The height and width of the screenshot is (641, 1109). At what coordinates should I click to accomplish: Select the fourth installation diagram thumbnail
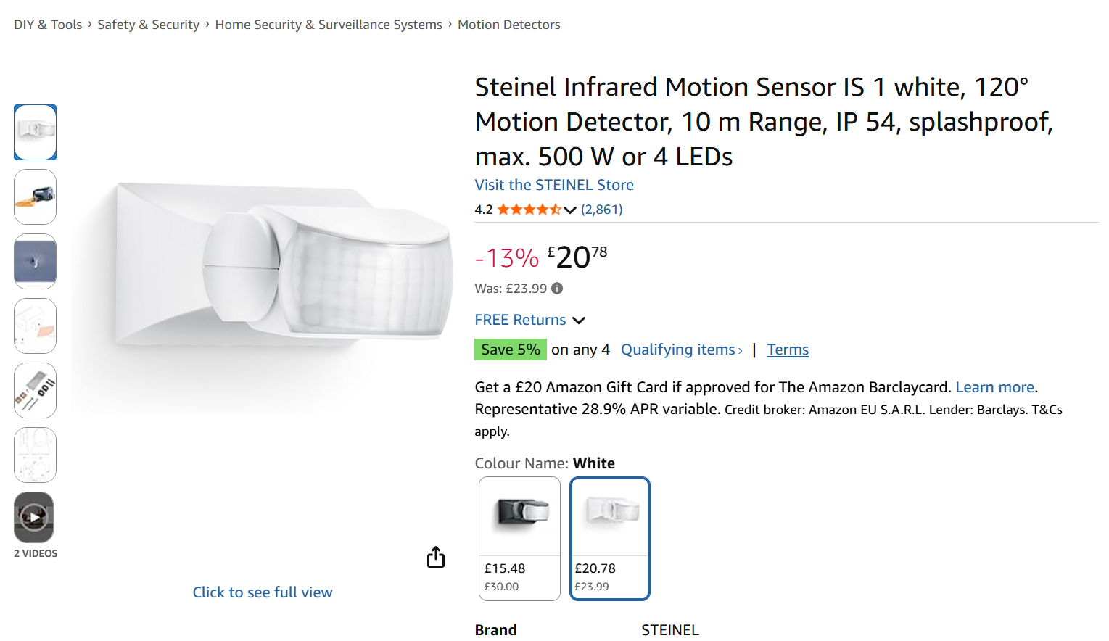35,326
